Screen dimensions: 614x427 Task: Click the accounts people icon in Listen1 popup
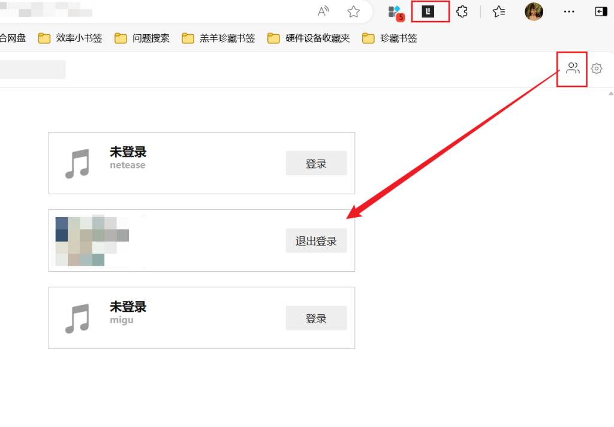click(x=571, y=68)
